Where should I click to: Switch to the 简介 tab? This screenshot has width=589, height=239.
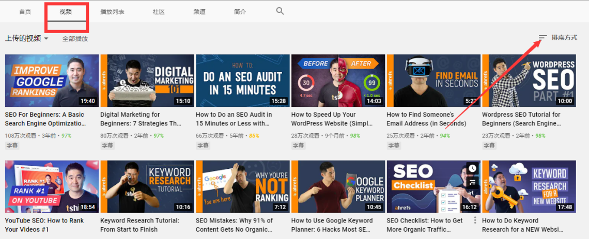click(x=240, y=12)
